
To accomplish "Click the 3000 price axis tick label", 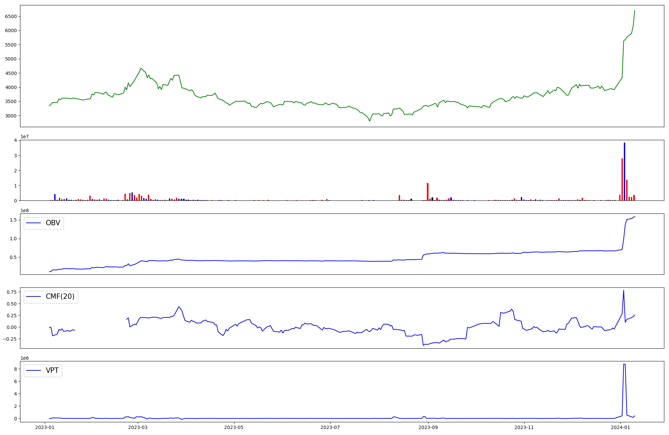I will [x=11, y=116].
